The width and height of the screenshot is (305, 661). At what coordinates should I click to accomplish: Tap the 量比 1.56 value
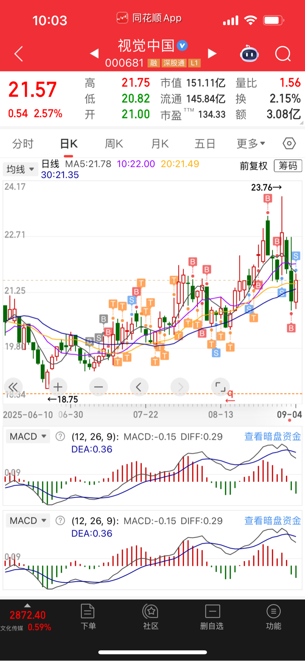tap(290, 83)
